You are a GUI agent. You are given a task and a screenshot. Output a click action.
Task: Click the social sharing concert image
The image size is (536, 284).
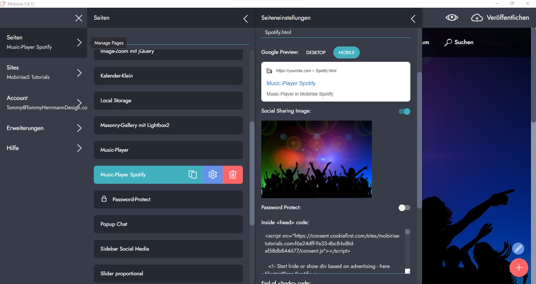pyautogui.click(x=317, y=159)
